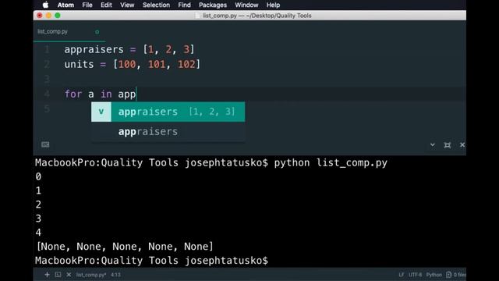This screenshot has height=281, width=499.
Task: Choose the second plain appraisers autocomplete suggestion
Action: point(168,132)
